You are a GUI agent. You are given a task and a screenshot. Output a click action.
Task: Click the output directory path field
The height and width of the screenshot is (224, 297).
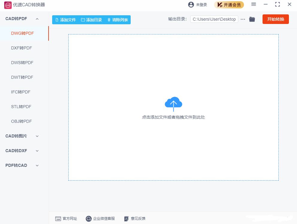(214, 19)
